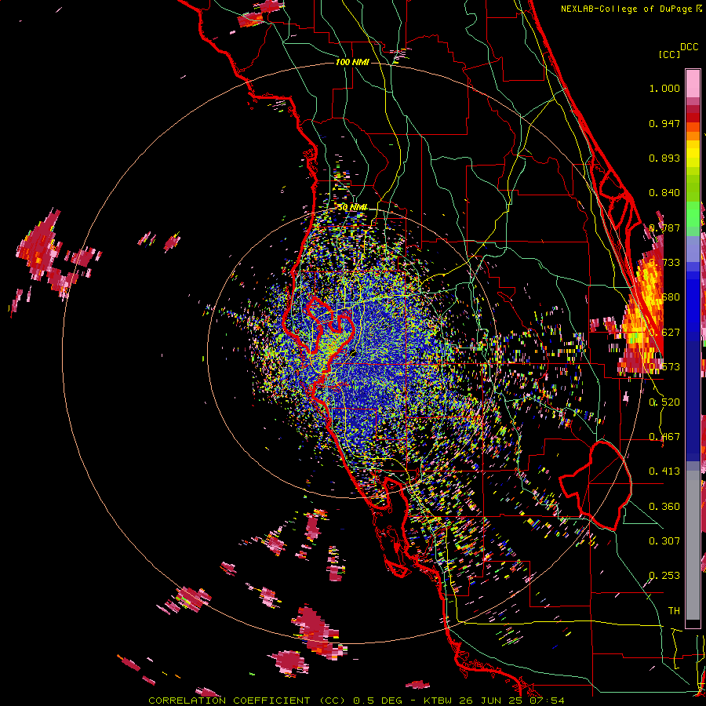Click the 0.413 value on the color scale
This screenshot has width=706, height=706.
tap(664, 471)
